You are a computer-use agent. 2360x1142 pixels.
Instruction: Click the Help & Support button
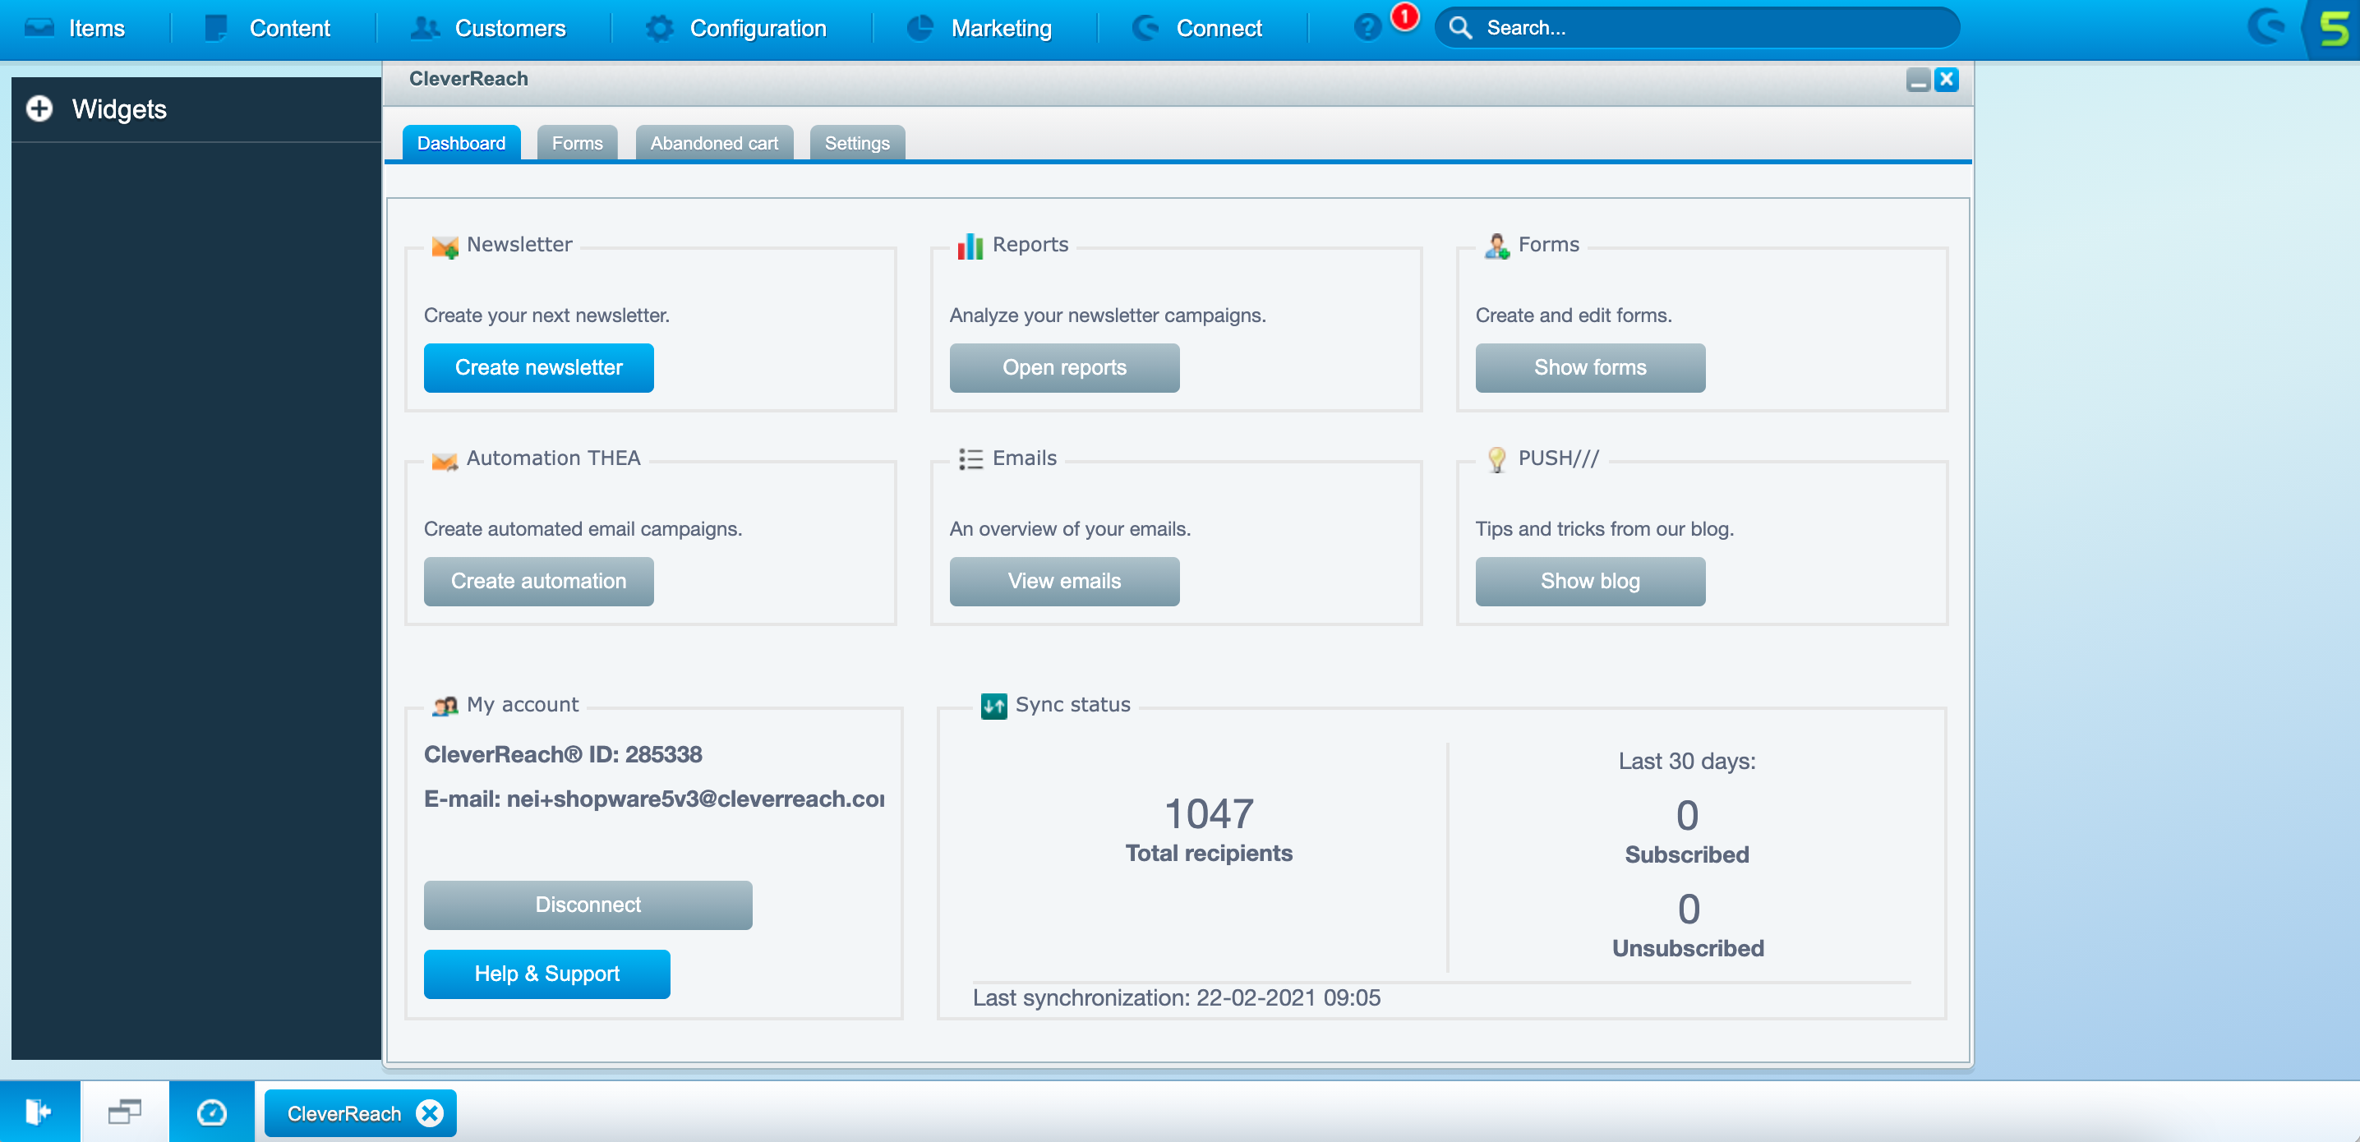(546, 973)
